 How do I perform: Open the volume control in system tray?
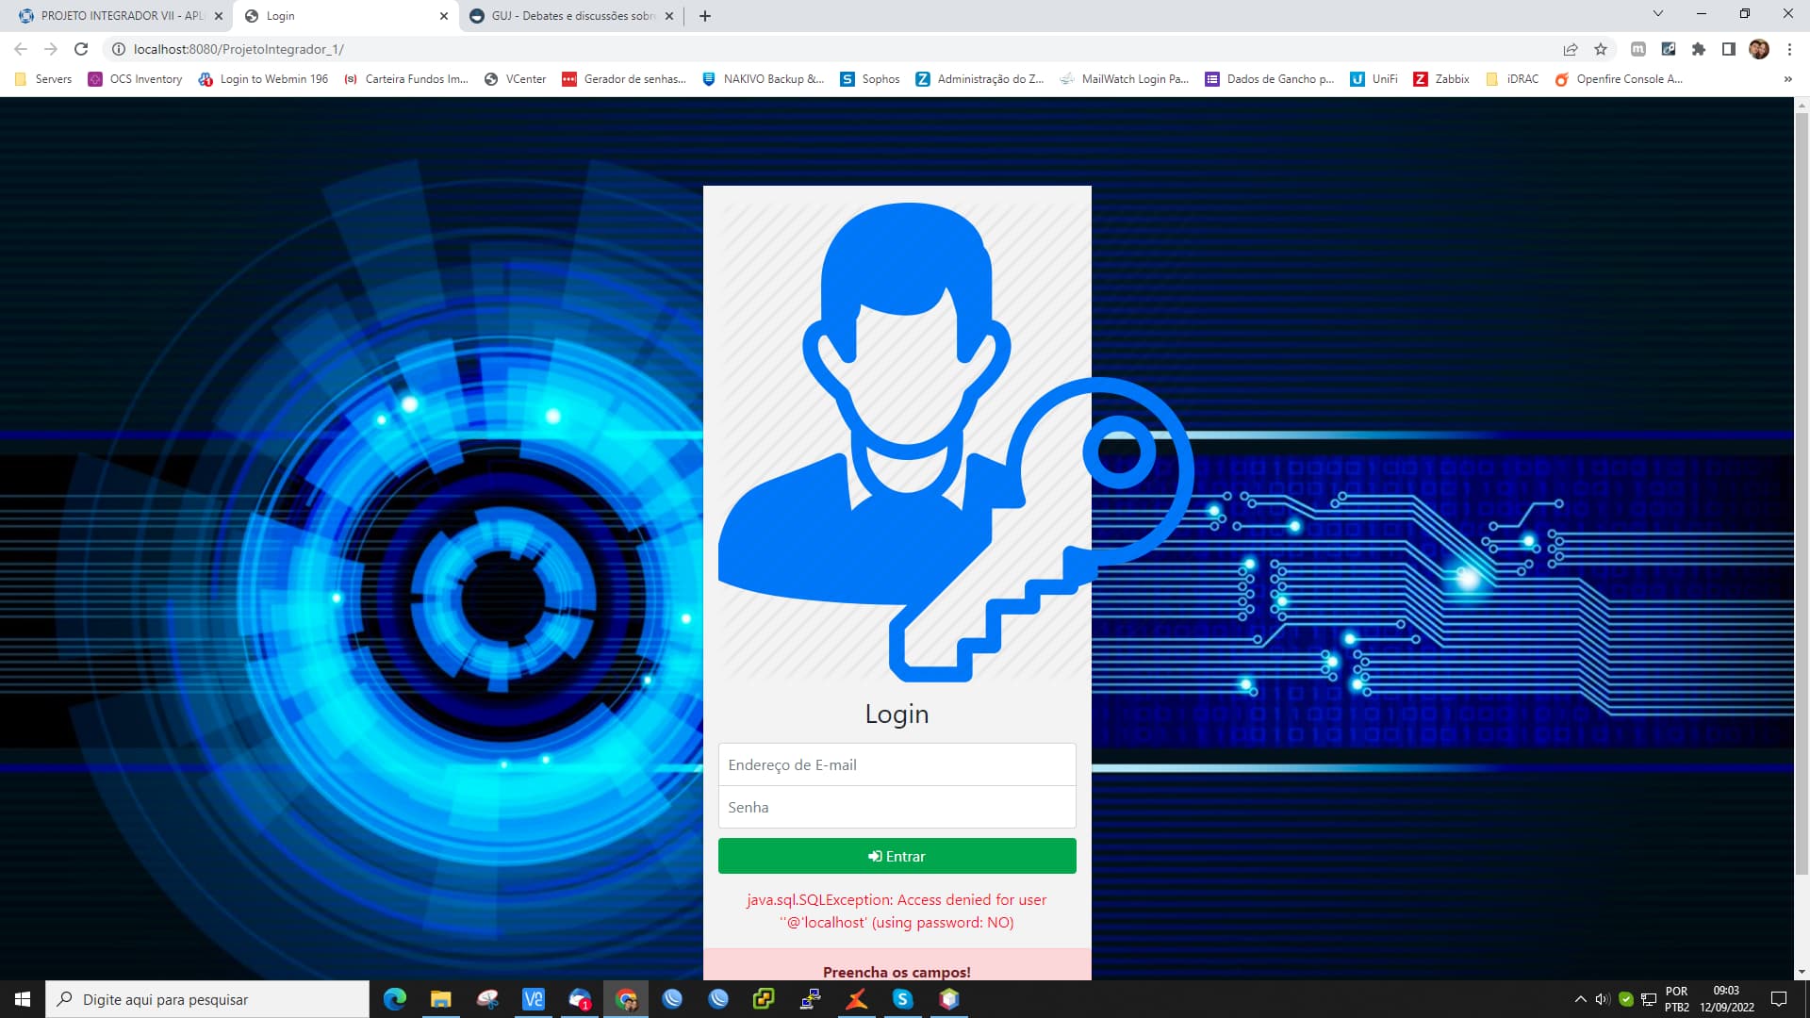pos(1603,999)
